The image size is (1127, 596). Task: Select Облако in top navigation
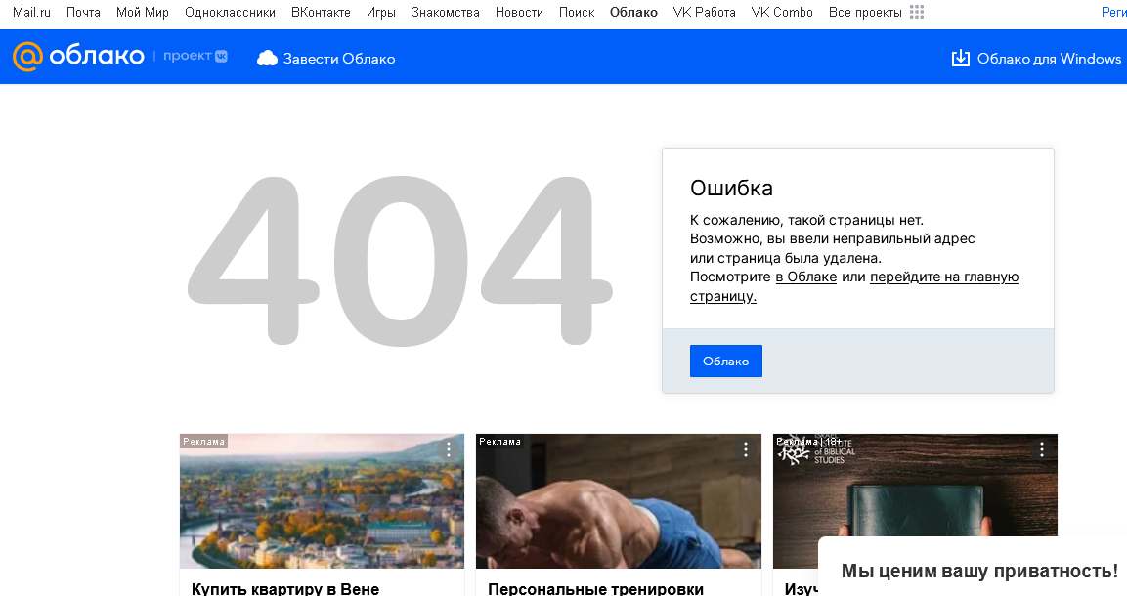pyautogui.click(x=633, y=12)
